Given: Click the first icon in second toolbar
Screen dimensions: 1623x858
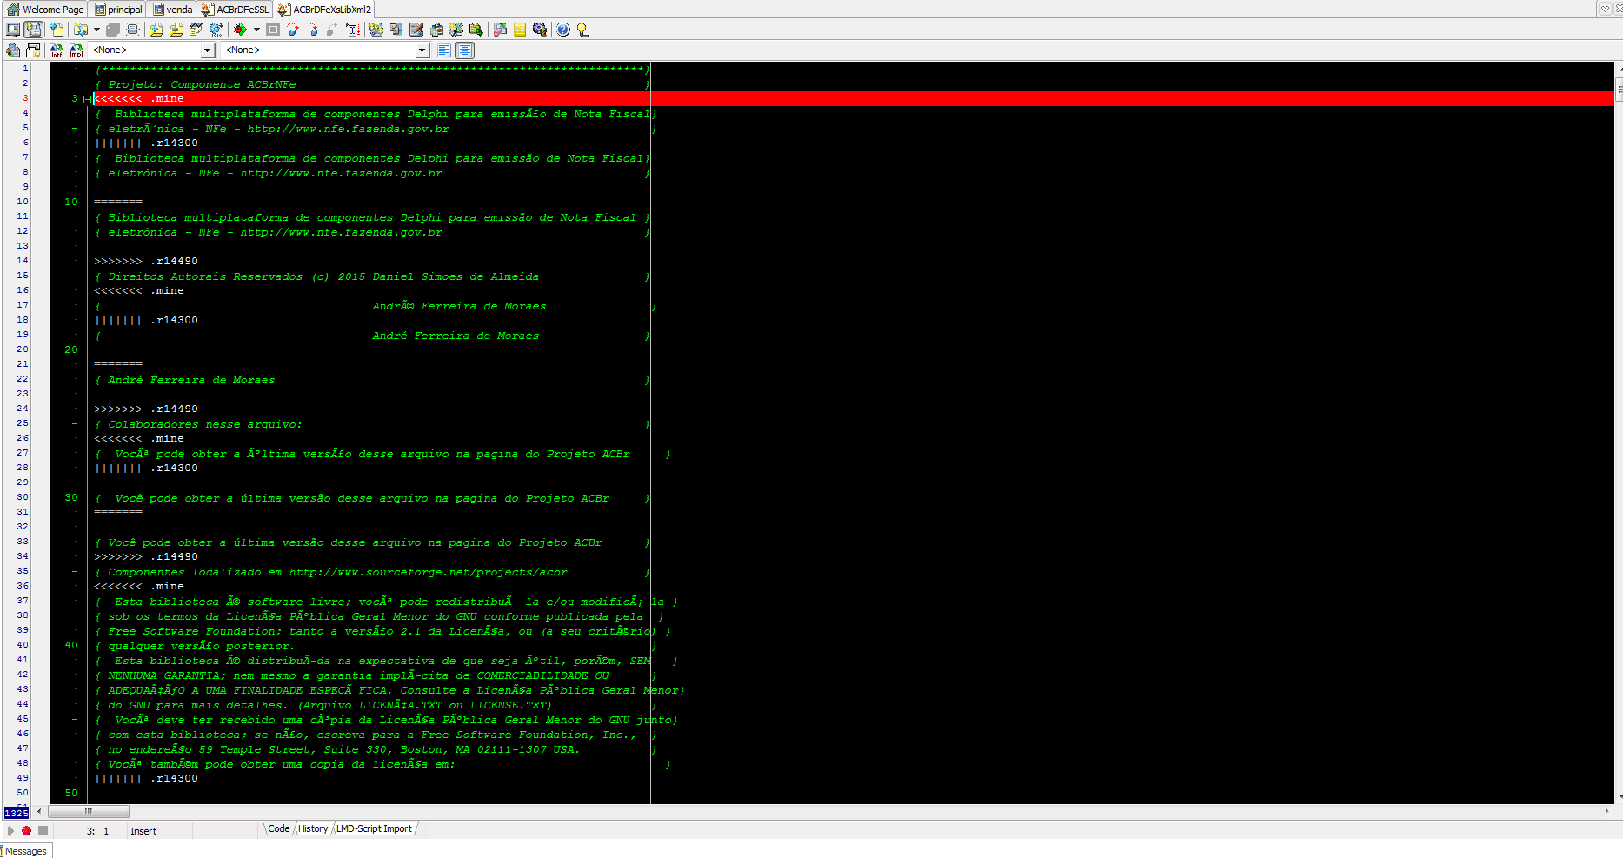Looking at the screenshot, I should coord(13,50).
